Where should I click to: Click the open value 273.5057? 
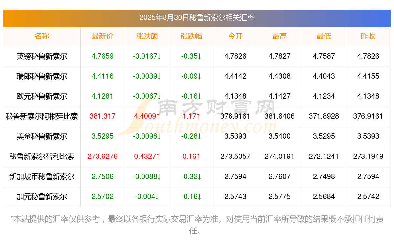click(235, 157)
